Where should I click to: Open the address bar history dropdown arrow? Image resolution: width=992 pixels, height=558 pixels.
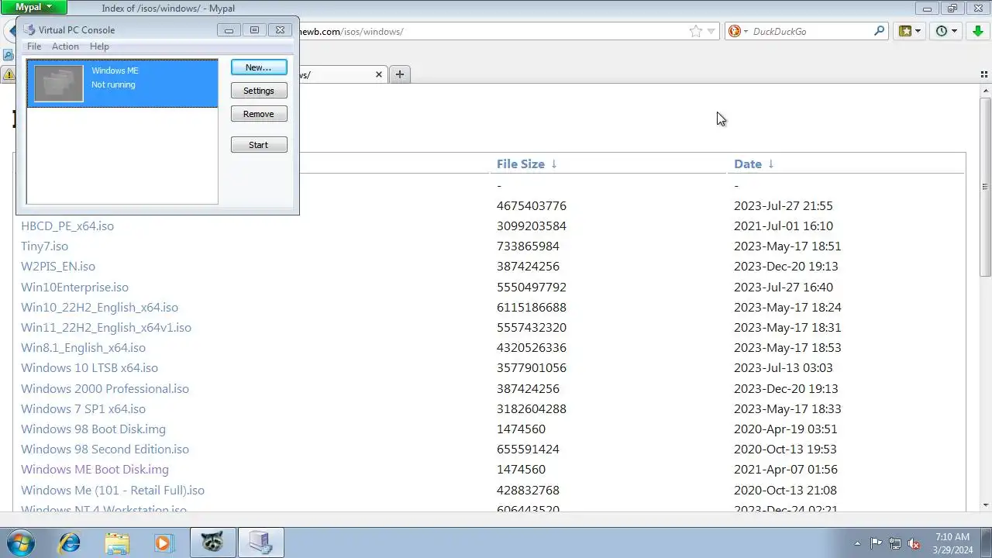[x=711, y=32]
